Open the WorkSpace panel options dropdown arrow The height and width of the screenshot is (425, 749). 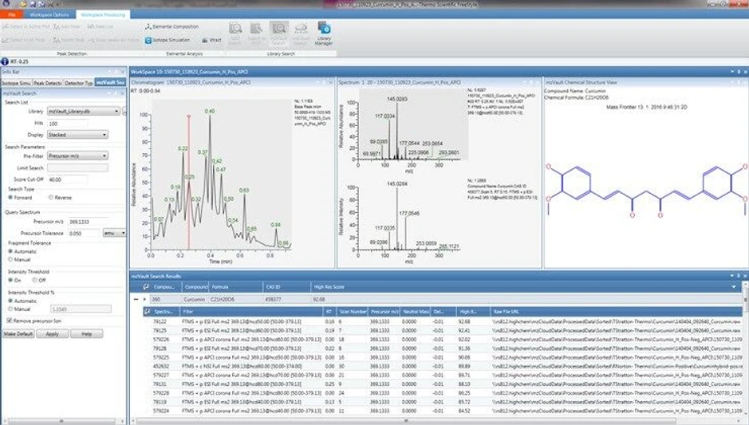click(732, 72)
